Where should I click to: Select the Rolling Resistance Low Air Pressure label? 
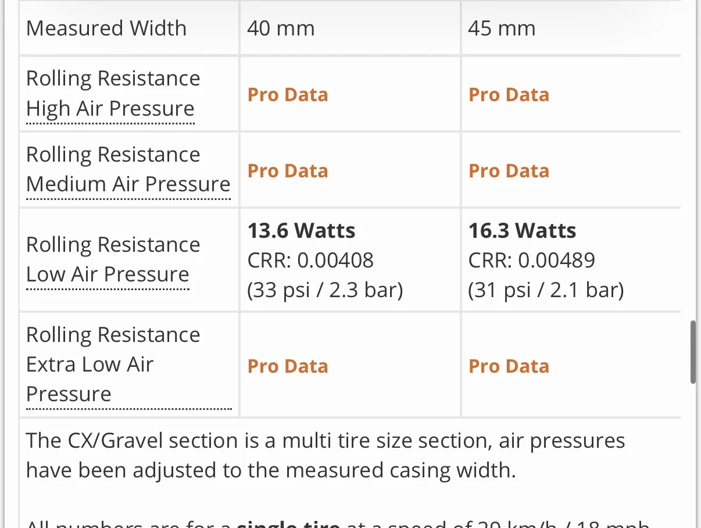113,259
